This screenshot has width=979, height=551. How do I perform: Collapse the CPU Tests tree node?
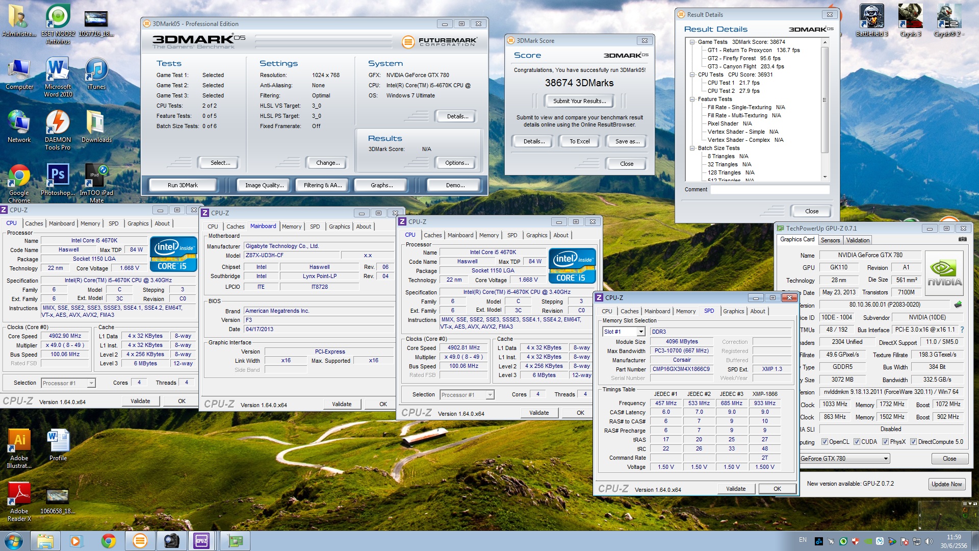coord(692,74)
